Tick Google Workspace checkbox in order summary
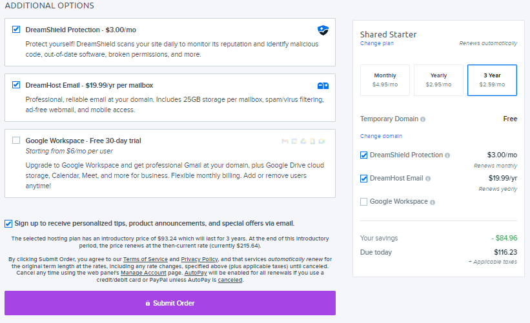530x323 pixels. [x=364, y=202]
